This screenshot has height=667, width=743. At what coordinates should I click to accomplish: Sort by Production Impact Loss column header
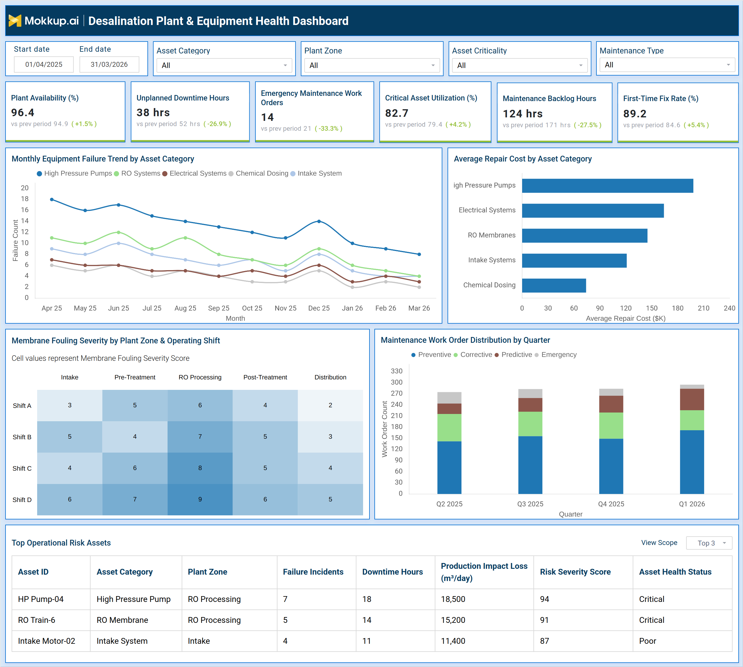(x=484, y=572)
